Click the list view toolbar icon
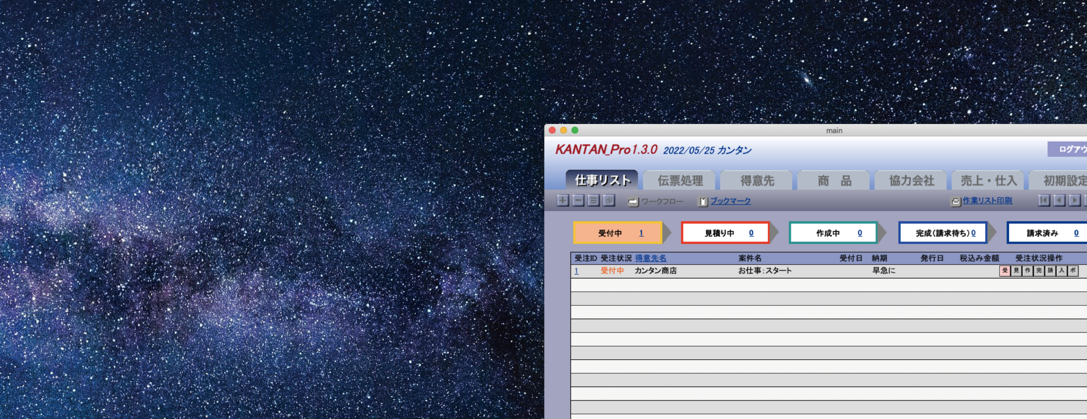This screenshot has height=419, width=1087. [594, 200]
